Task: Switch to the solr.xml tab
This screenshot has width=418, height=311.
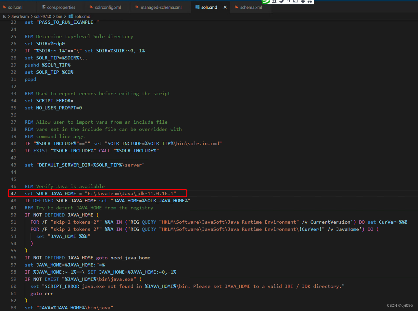Action: point(15,7)
